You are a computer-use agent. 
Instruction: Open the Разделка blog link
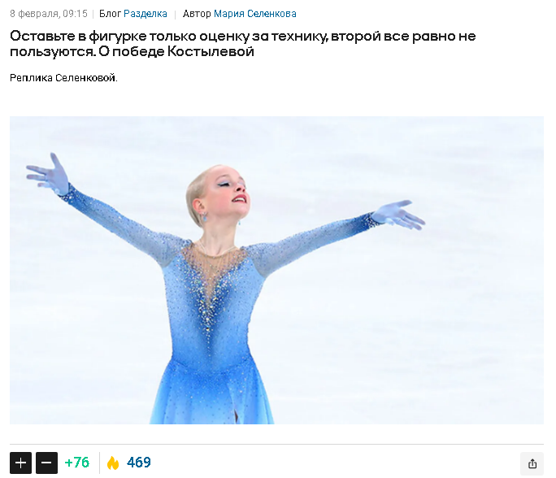pyautogui.click(x=146, y=14)
